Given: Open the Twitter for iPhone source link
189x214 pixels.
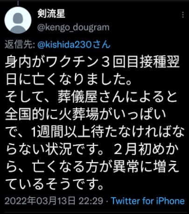Looking at the screenshot, I should [148, 201].
